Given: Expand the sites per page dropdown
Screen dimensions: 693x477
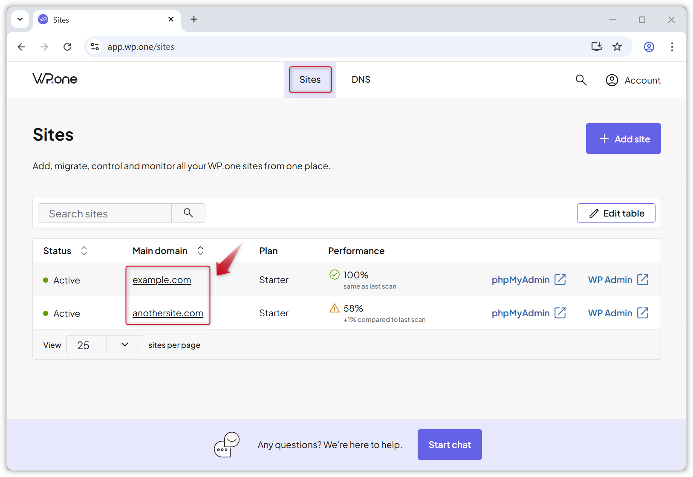Looking at the screenshot, I should (x=124, y=345).
